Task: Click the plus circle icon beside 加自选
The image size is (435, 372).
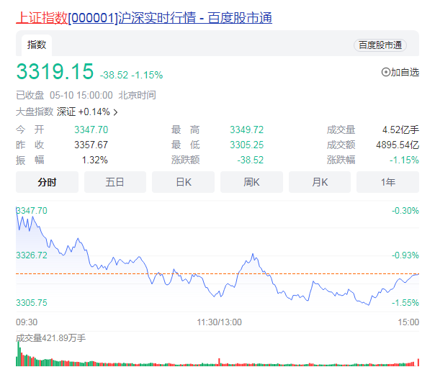Action: pos(385,72)
